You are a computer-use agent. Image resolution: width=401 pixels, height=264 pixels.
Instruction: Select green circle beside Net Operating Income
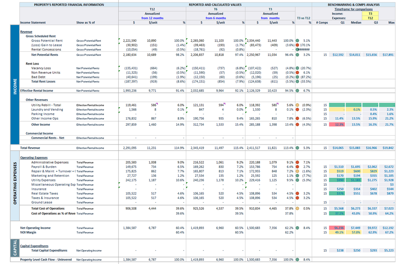point(297,228)
